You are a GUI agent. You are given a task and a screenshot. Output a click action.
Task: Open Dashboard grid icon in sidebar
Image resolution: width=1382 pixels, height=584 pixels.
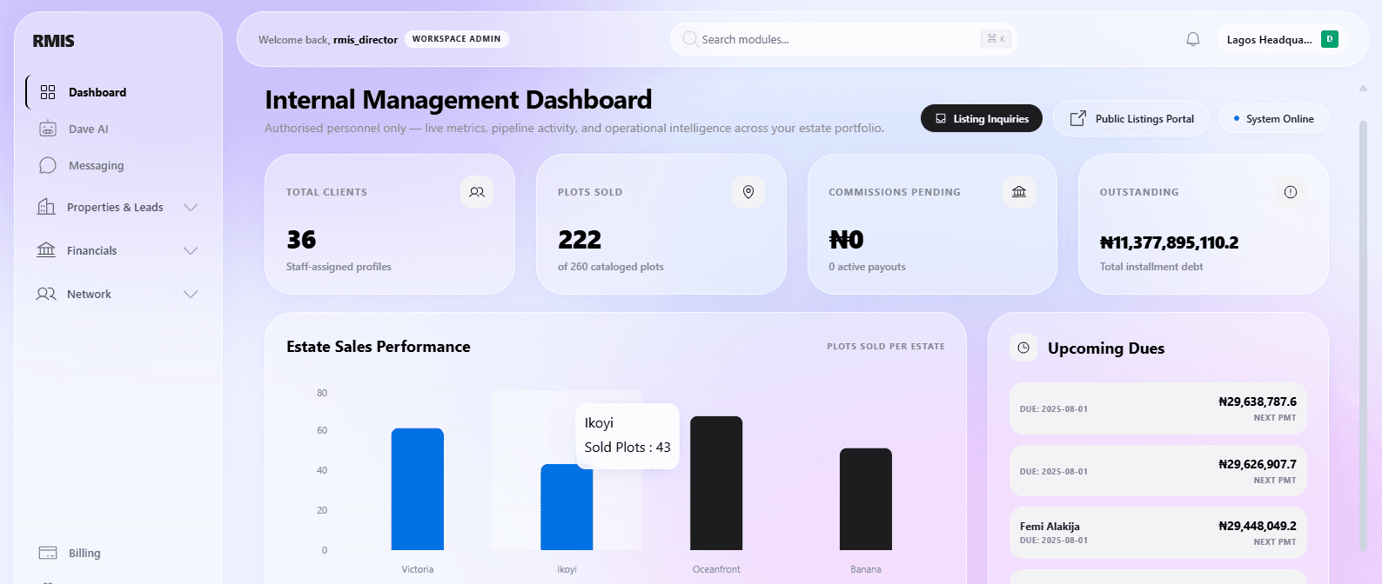pyautogui.click(x=48, y=92)
